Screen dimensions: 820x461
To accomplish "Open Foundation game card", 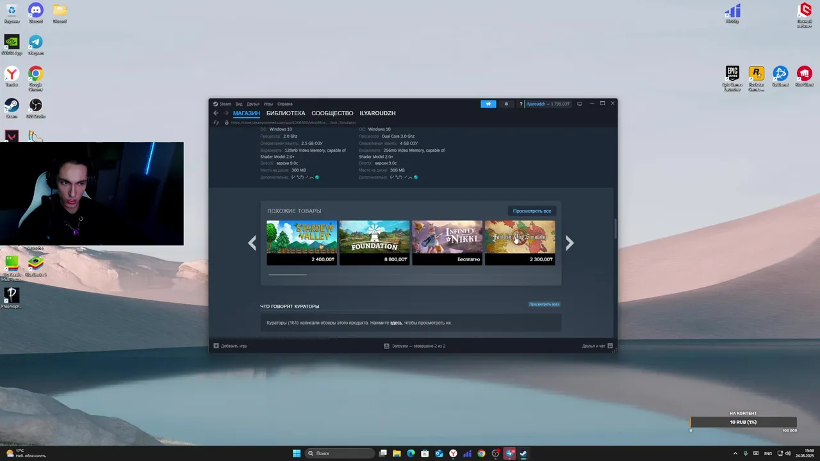I will pyautogui.click(x=374, y=243).
